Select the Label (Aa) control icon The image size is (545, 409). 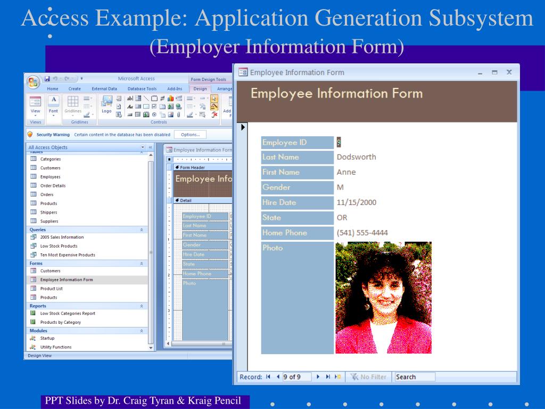[129, 107]
